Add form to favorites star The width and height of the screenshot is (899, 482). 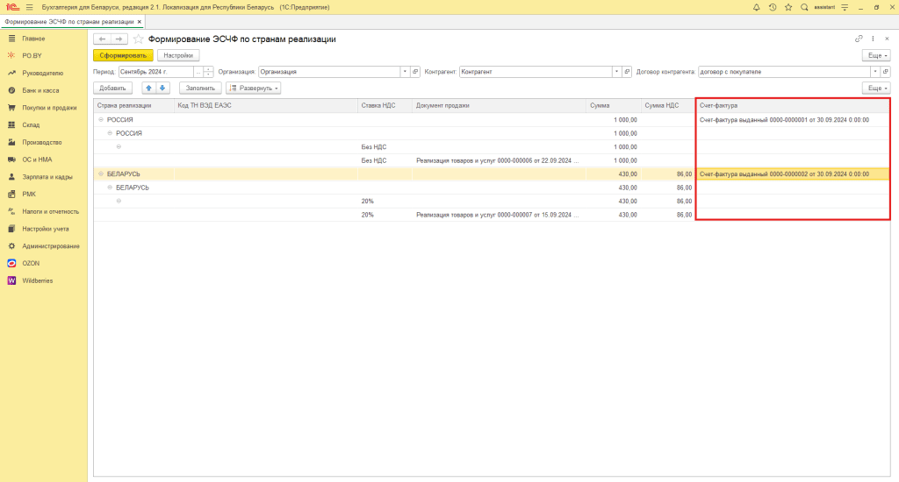coord(138,39)
